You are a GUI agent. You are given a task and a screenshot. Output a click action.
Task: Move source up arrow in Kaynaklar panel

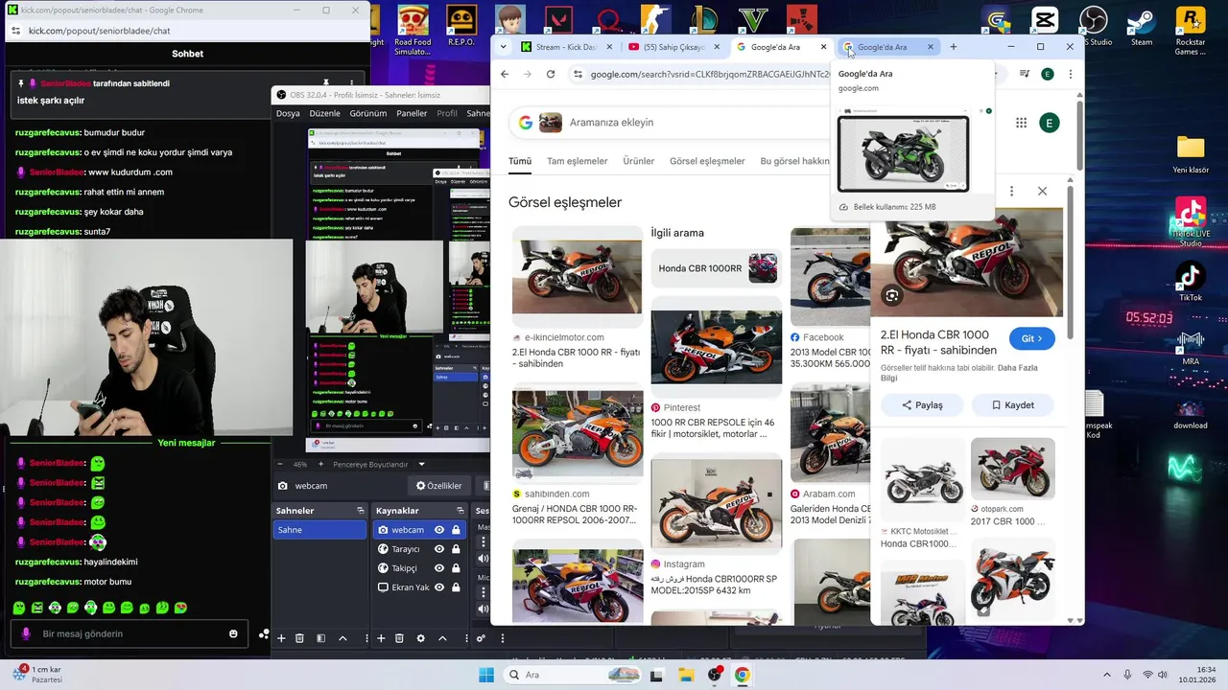[442, 638]
